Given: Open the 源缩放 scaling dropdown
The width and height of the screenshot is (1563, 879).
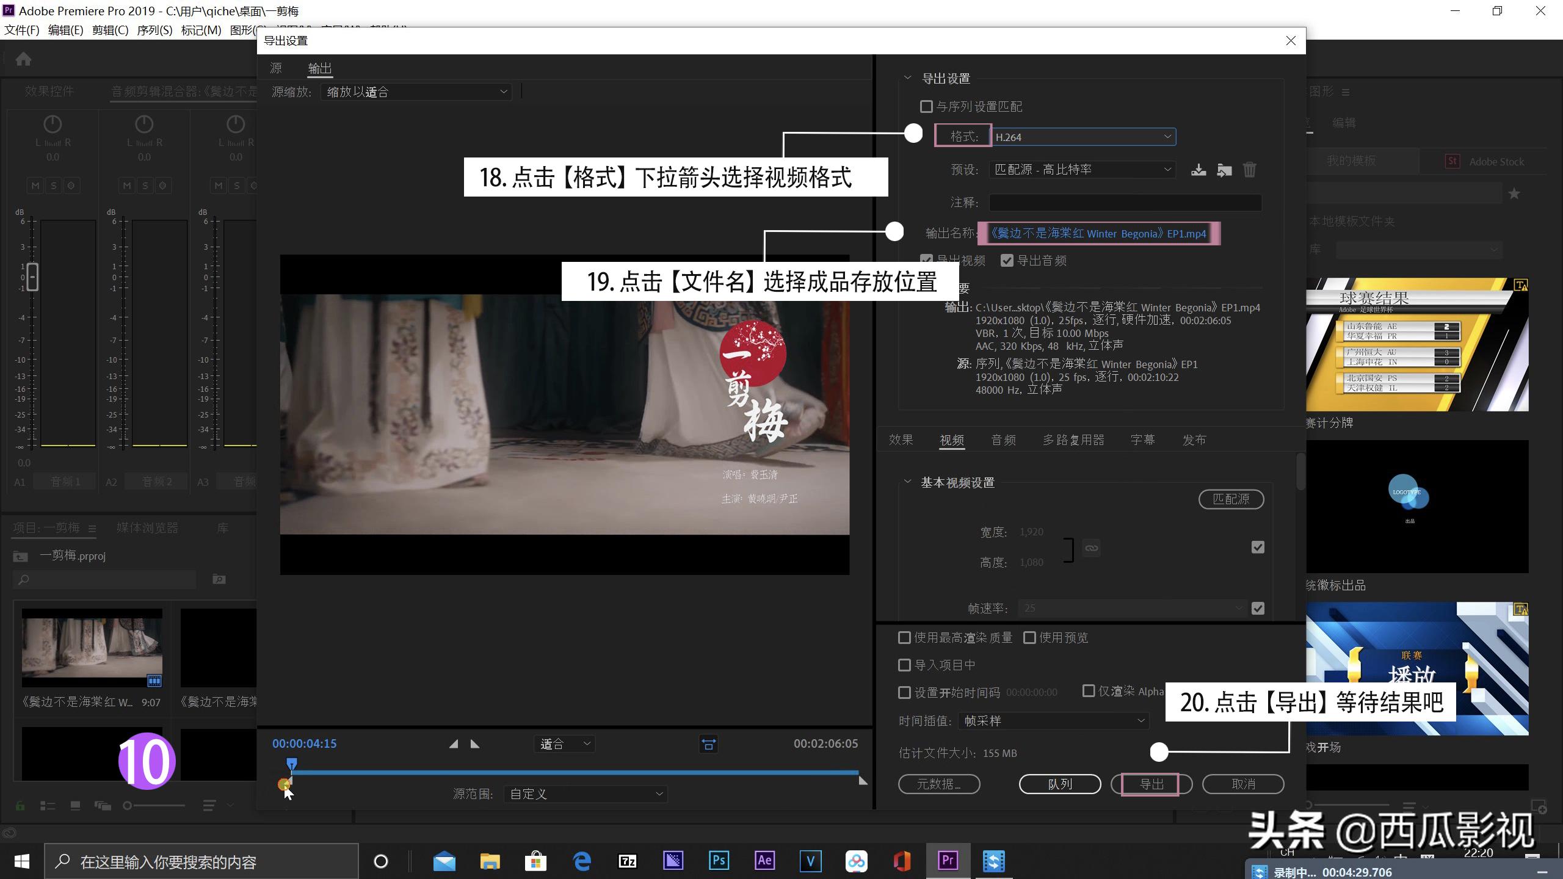Looking at the screenshot, I should click(x=502, y=92).
